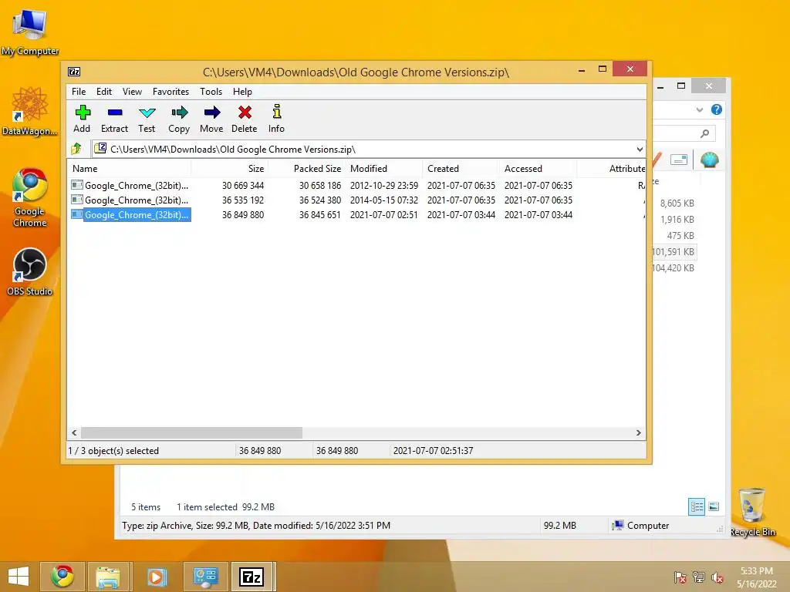Screen dimensions: 790x592
Task: Click File Explorer in the taskbar
Action: [x=108, y=577]
